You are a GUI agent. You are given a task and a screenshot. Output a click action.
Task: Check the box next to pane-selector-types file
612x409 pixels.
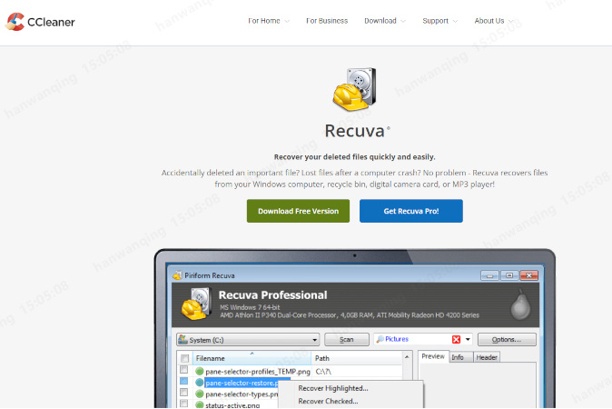click(184, 394)
